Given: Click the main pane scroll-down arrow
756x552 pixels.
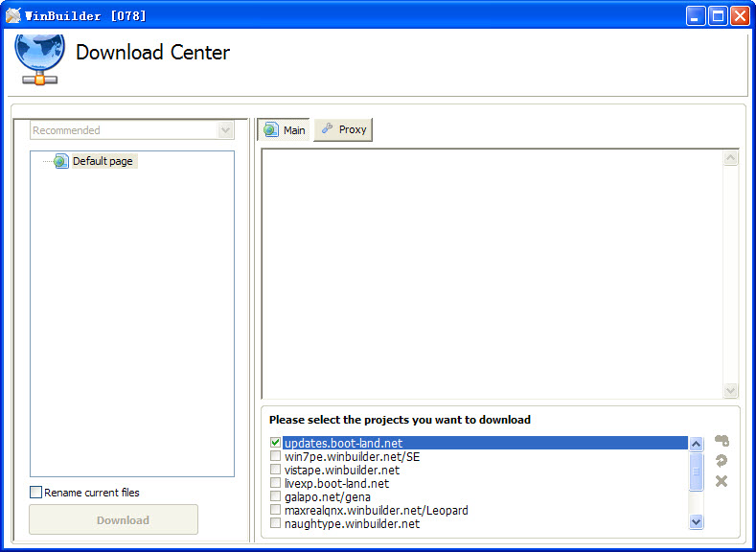Looking at the screenshot, I should click(x=731, y=390).
